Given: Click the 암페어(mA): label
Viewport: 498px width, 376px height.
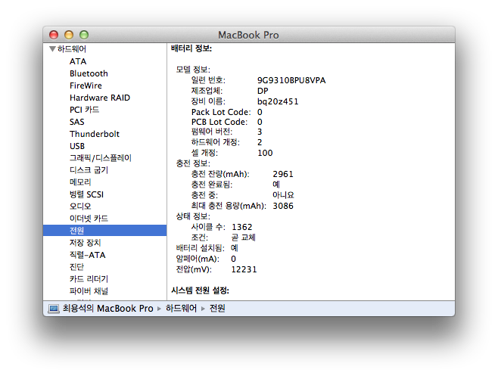Looking at the screenshot, I should [198, 259].
